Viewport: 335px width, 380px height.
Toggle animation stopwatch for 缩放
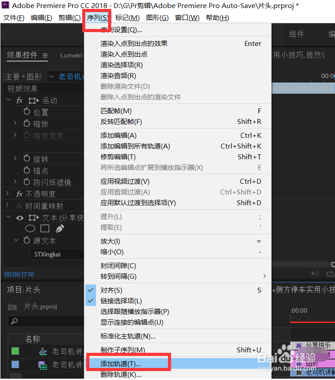[x=27, y=123]
